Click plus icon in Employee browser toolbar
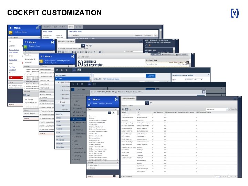Screen dimensions: 248x186 pos(139,110)
